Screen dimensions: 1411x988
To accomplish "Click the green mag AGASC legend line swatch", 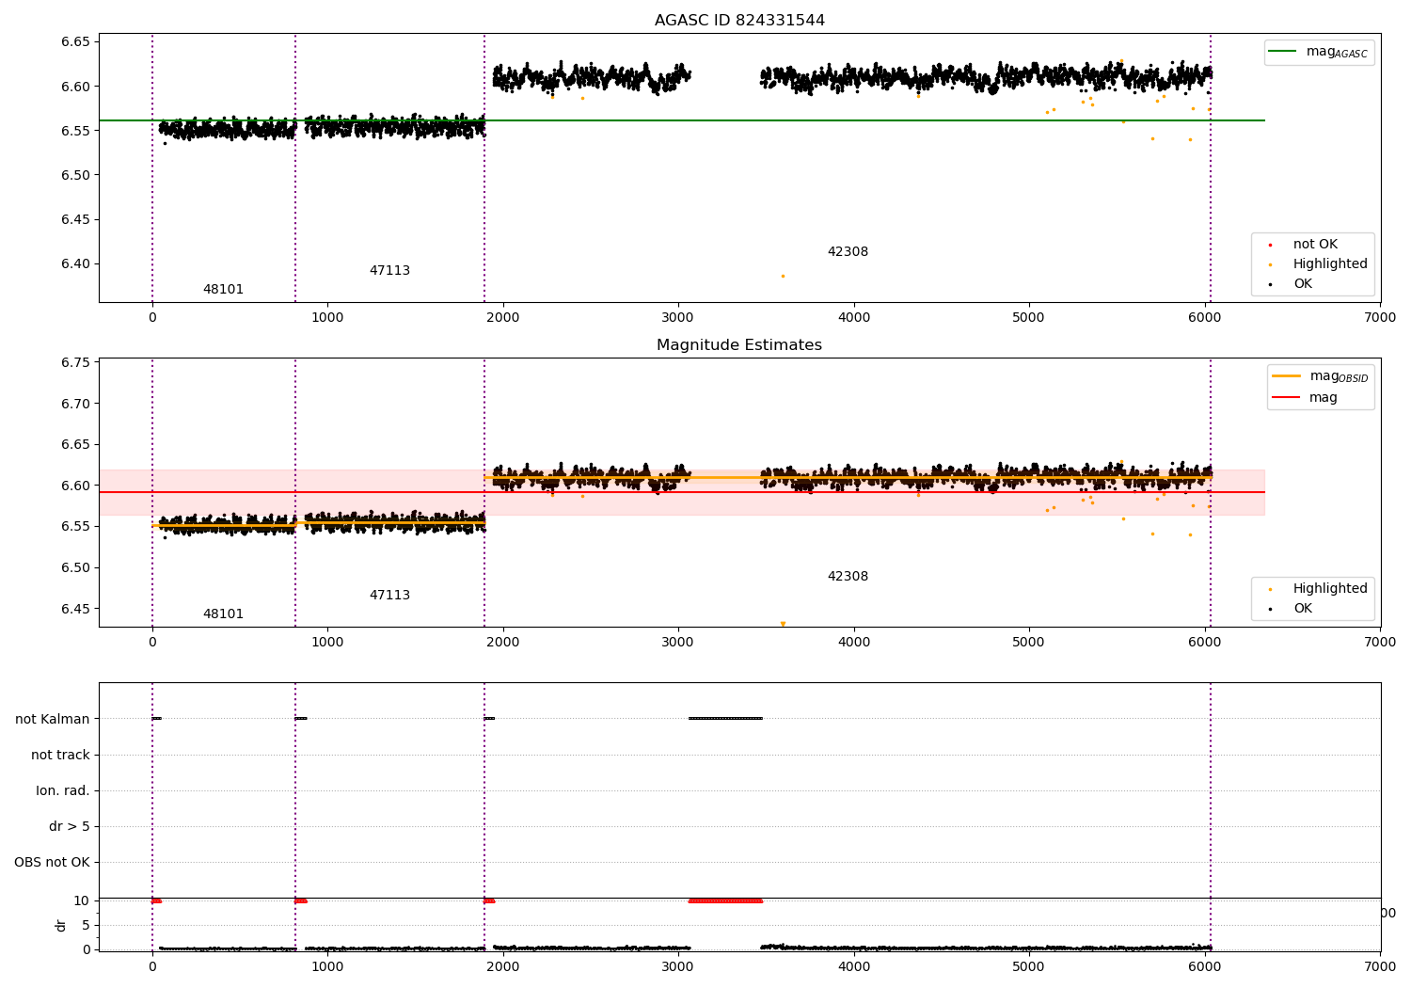I will click(x=1282, y=52).
